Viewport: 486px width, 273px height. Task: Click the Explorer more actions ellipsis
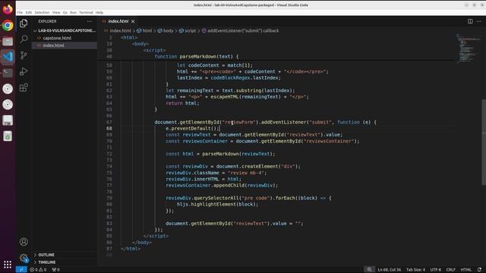[x=90, y=21]
